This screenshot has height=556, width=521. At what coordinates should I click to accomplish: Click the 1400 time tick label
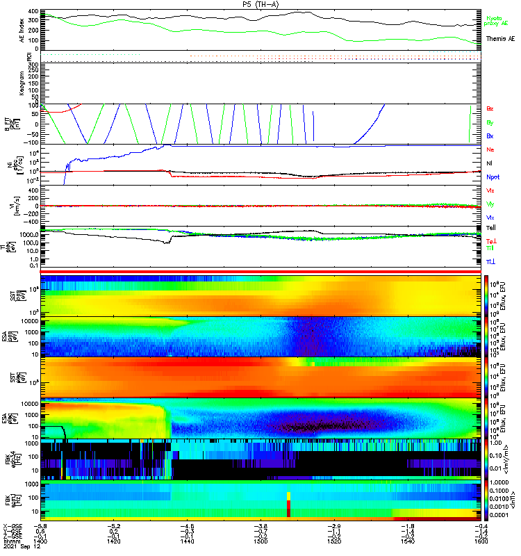click(40, 541)
